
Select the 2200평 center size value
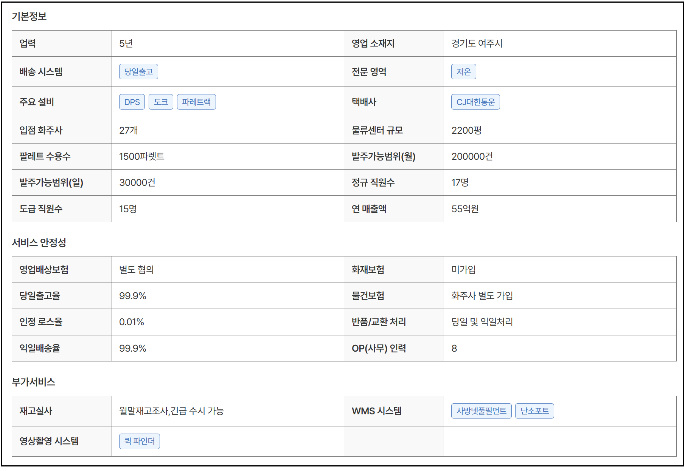(x=466, y=130)
